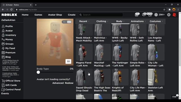The image size is (181, 102).
Task: Open the notifications stream icon
Action: tap(137, 15)
